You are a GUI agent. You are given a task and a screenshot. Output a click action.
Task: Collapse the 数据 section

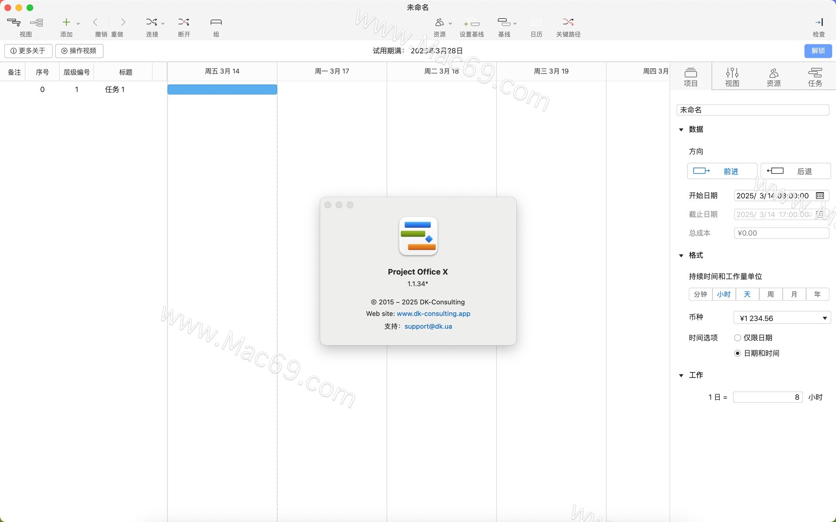tap(681, 130)
